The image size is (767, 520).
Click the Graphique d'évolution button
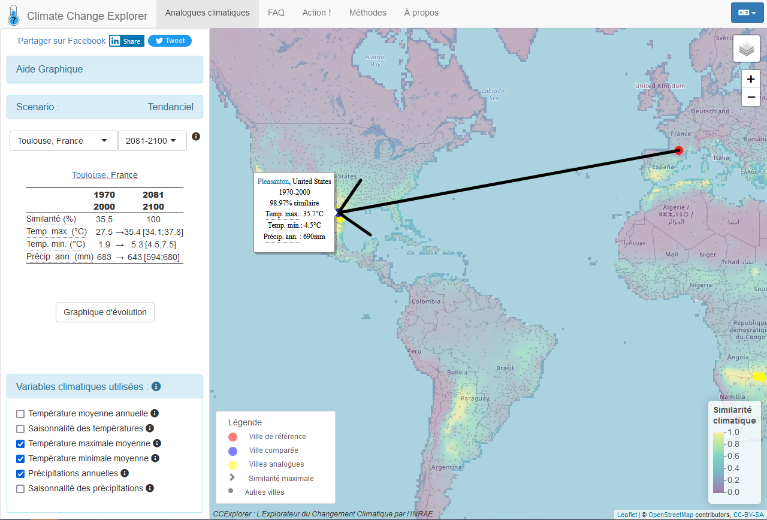[x=105, y=312]
